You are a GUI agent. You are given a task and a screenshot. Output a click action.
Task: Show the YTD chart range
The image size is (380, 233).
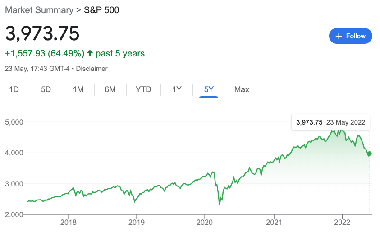(x=143, y=89)
